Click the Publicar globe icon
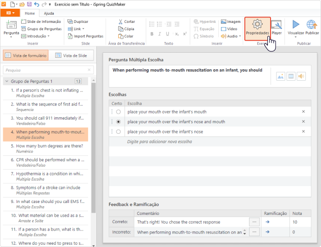The width and height of the screenshot is (321, 247). pyautogui.click(x=312, y=25)
